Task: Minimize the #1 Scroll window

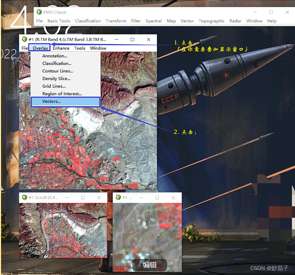Action: click(67, 198)
